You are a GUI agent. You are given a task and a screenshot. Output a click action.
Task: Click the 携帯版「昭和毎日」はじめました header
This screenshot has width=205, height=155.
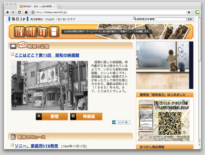tap(165, 95)
